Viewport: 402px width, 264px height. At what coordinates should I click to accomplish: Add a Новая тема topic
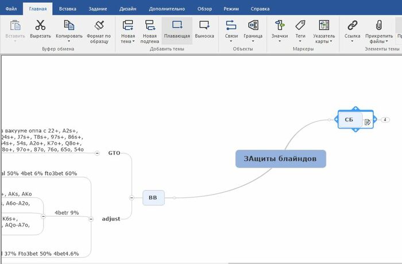(x=127, y=25)
